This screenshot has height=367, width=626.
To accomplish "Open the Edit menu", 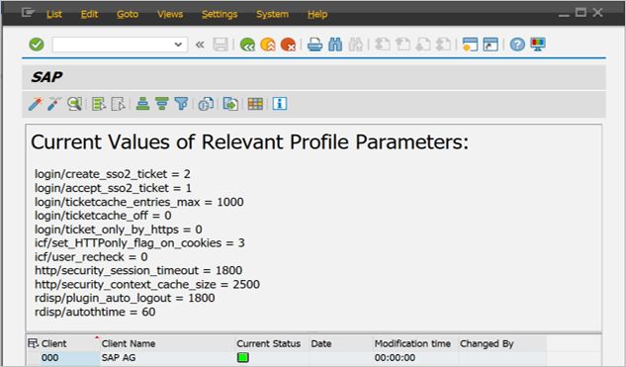I will [x=89, y=14].
